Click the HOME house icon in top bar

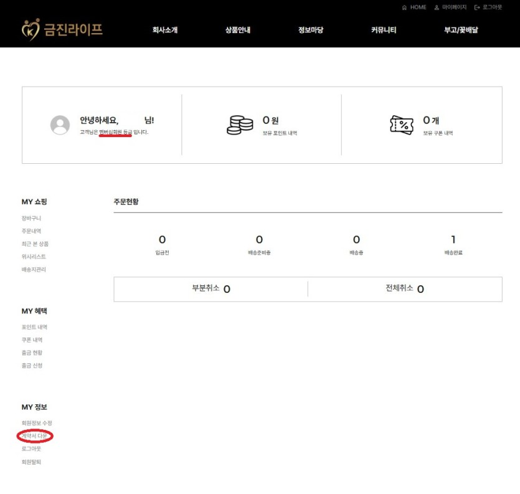(x=405, y=7)
